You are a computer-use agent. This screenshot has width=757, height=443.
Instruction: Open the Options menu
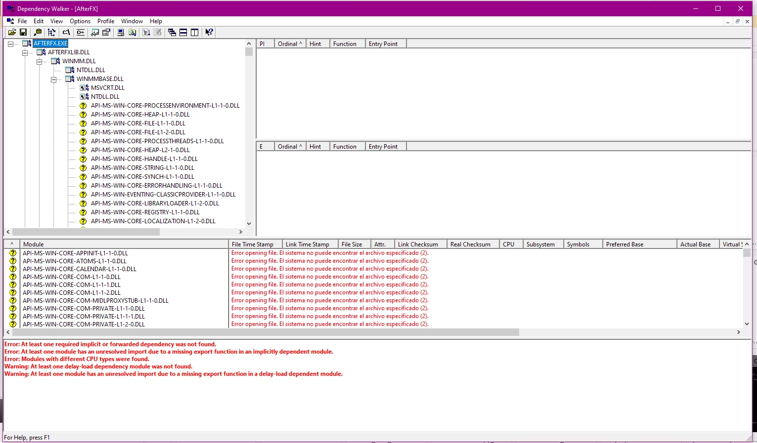pyautogui.click(x=80, y=21)
